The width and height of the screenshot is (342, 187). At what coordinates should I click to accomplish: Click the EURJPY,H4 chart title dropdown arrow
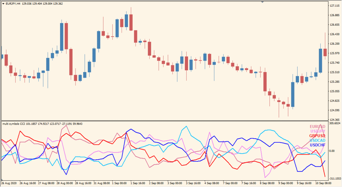tap(3, 4)
